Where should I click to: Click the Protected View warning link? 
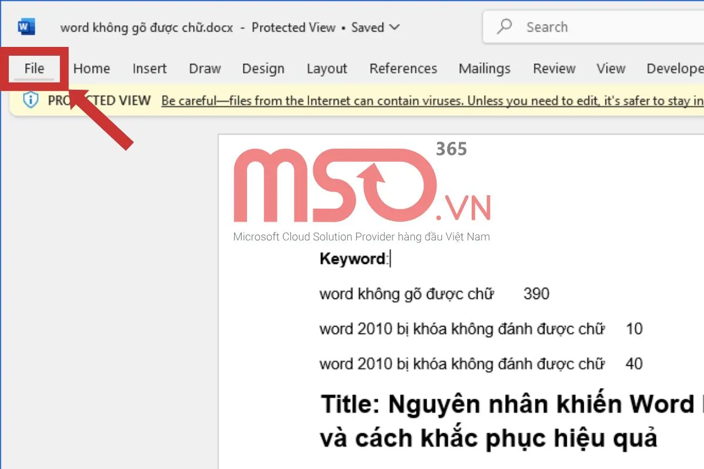[x=411, y=100]
